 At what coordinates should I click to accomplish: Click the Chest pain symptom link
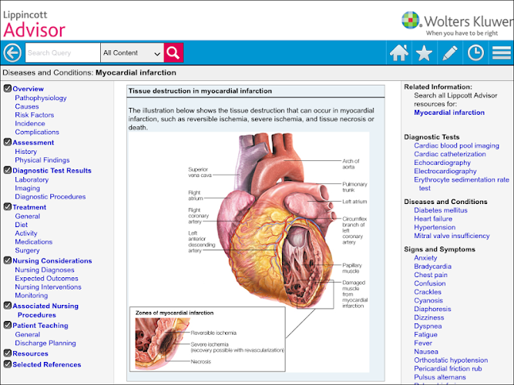pos(431,275)
